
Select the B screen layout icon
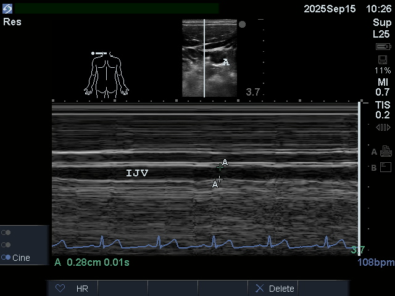[x=385, y=167]
